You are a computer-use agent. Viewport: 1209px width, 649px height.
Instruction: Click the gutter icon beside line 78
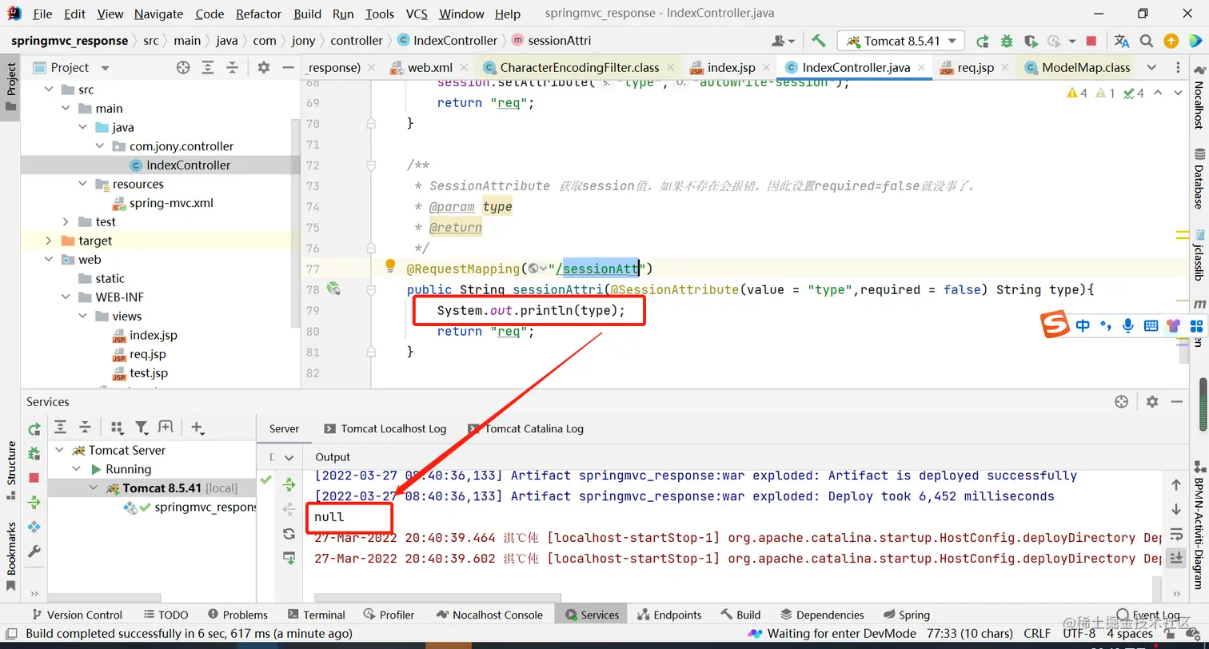point(333,289)
